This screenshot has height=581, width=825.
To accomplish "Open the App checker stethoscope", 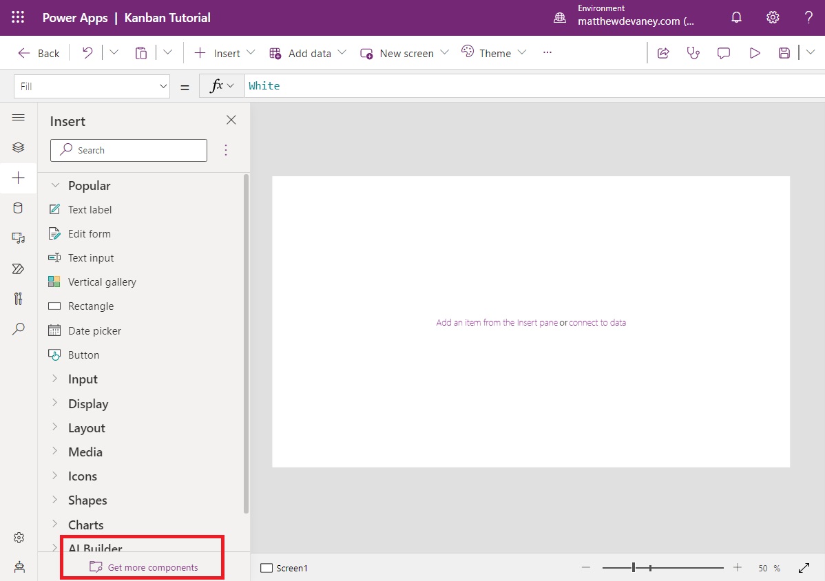I will coord(693,52).
